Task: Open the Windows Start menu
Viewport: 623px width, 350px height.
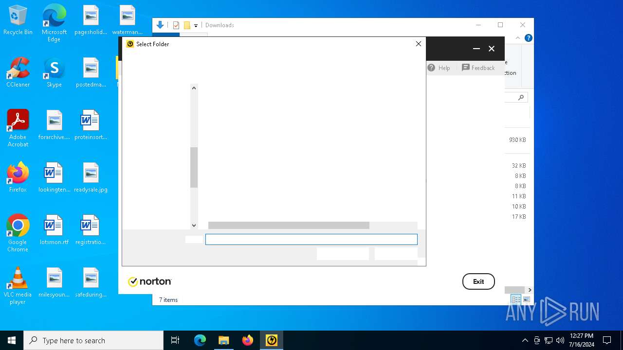Action: pyautogui.click(x=12, y=340)
